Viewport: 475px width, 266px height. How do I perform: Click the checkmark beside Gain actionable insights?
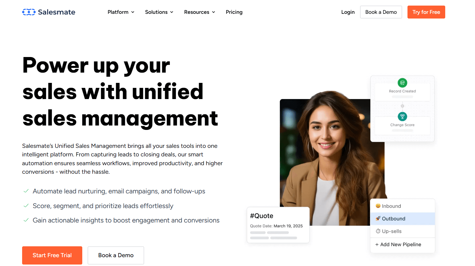tap(26, 220)
